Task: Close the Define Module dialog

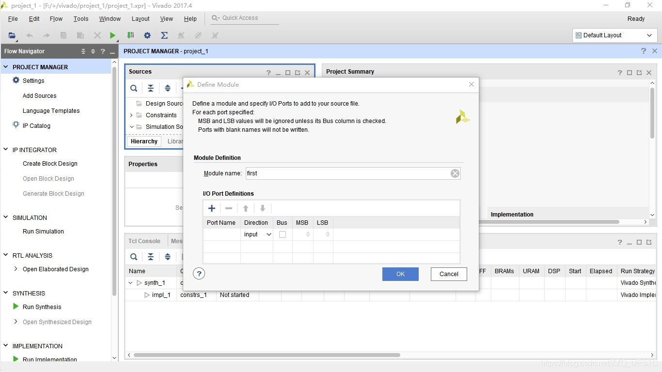Action: tap(471, 84)
